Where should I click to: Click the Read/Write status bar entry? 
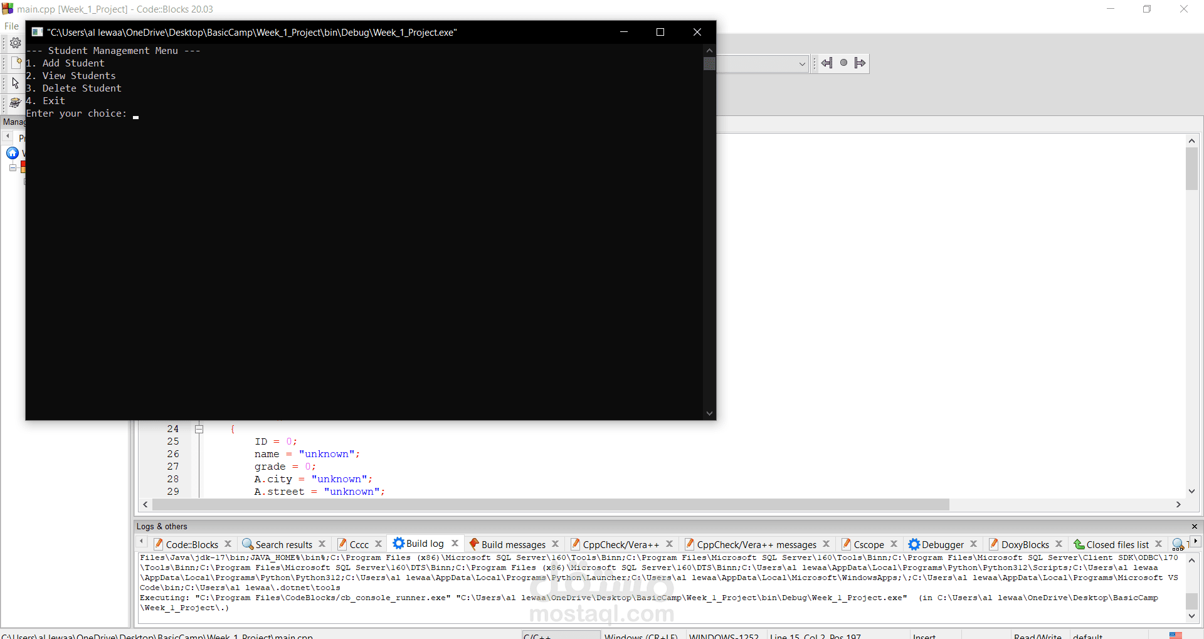[x=1038, y=636]
